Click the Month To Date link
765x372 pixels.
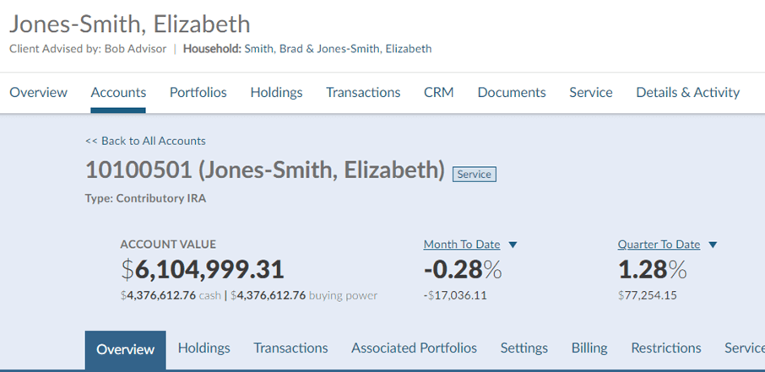tap(462, 245)
